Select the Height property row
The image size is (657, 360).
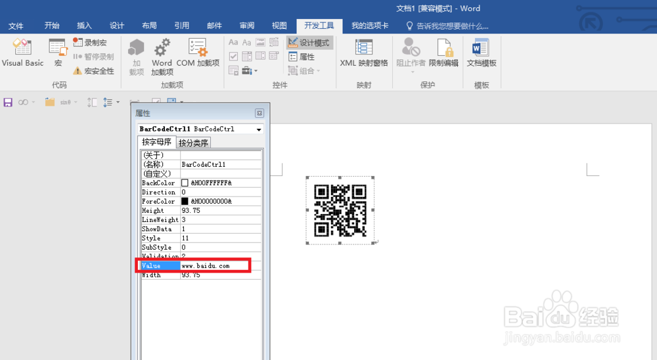[201, 210]
